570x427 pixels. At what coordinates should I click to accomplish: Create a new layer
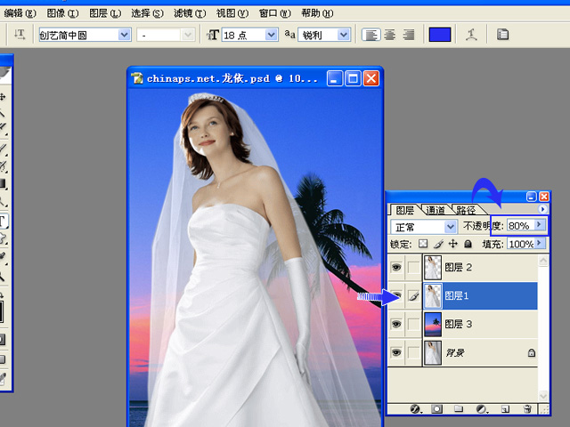505,409
